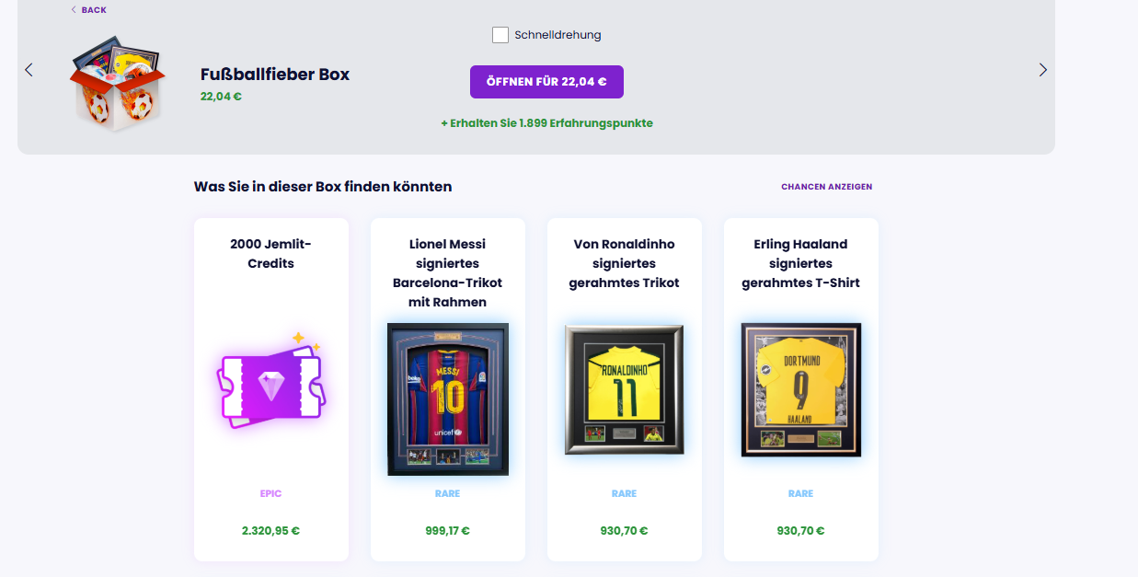Open the framed Ronaldinho jersey image
Viewport: 1138px width, 577px height.
[x=624, y=389]
